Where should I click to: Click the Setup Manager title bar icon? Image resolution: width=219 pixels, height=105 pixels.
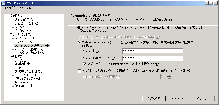[x=3, y=3]
